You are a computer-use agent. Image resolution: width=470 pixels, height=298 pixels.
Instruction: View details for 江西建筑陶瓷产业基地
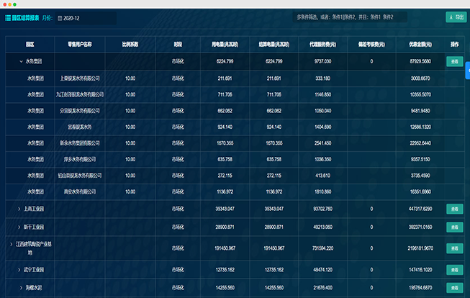point(453,248)
